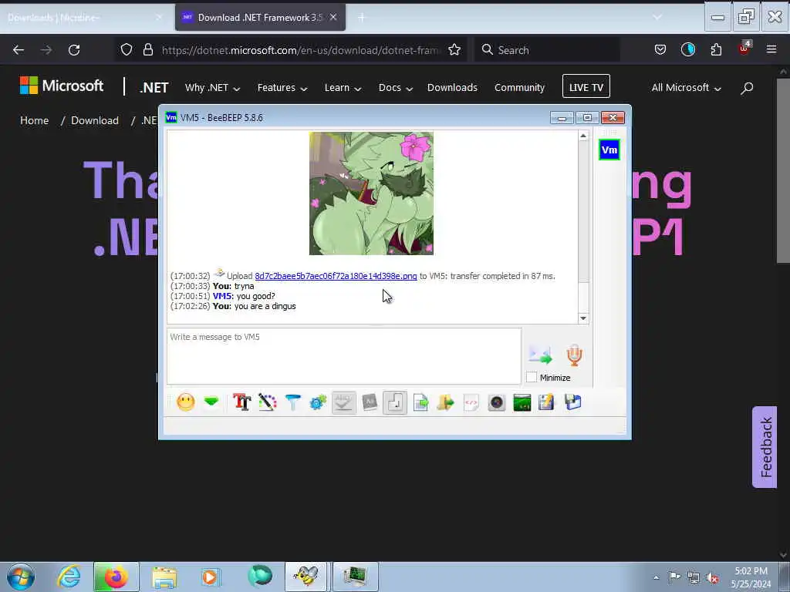The width and height of the screenshot is (790, 592).
Task: Click the Microsoft logo
Action: [x=62, y=86]
